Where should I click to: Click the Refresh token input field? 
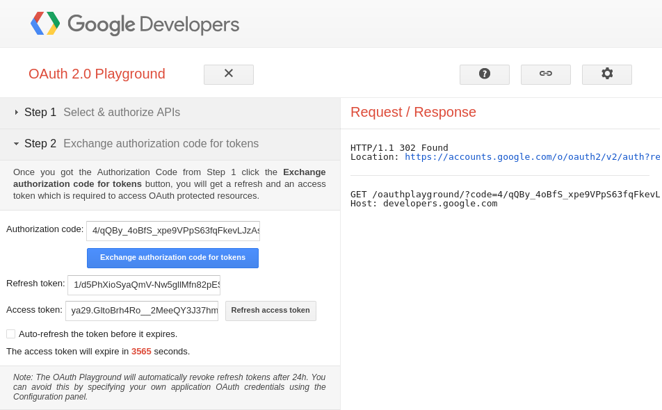pyautogui.click(x=144, y=285)
